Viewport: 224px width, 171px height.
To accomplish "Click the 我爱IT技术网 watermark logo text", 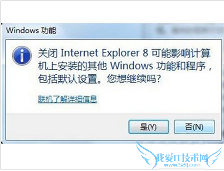I will tap(182, 158).
